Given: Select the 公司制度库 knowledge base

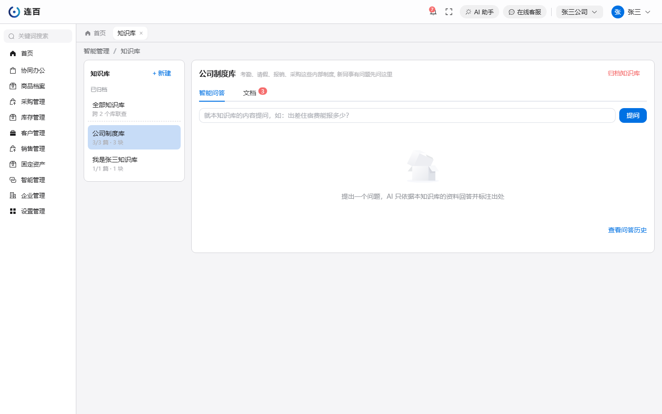Looking at the screenshot, I should tap(134, 138).
